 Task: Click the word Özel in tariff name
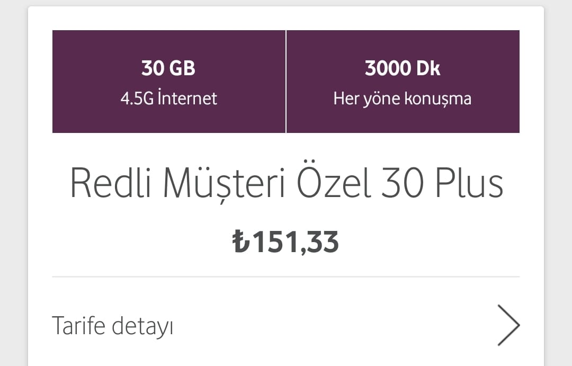334,183
